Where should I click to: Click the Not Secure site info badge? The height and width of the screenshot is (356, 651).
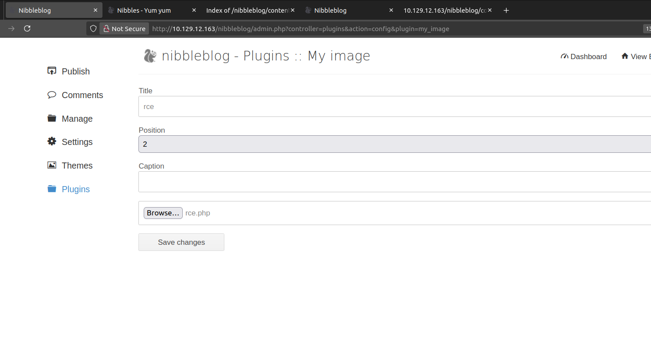pos(124,28)
